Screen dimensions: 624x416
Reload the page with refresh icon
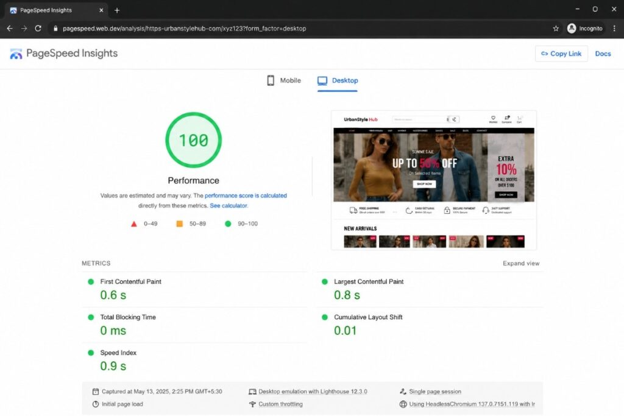pos(38,28)
